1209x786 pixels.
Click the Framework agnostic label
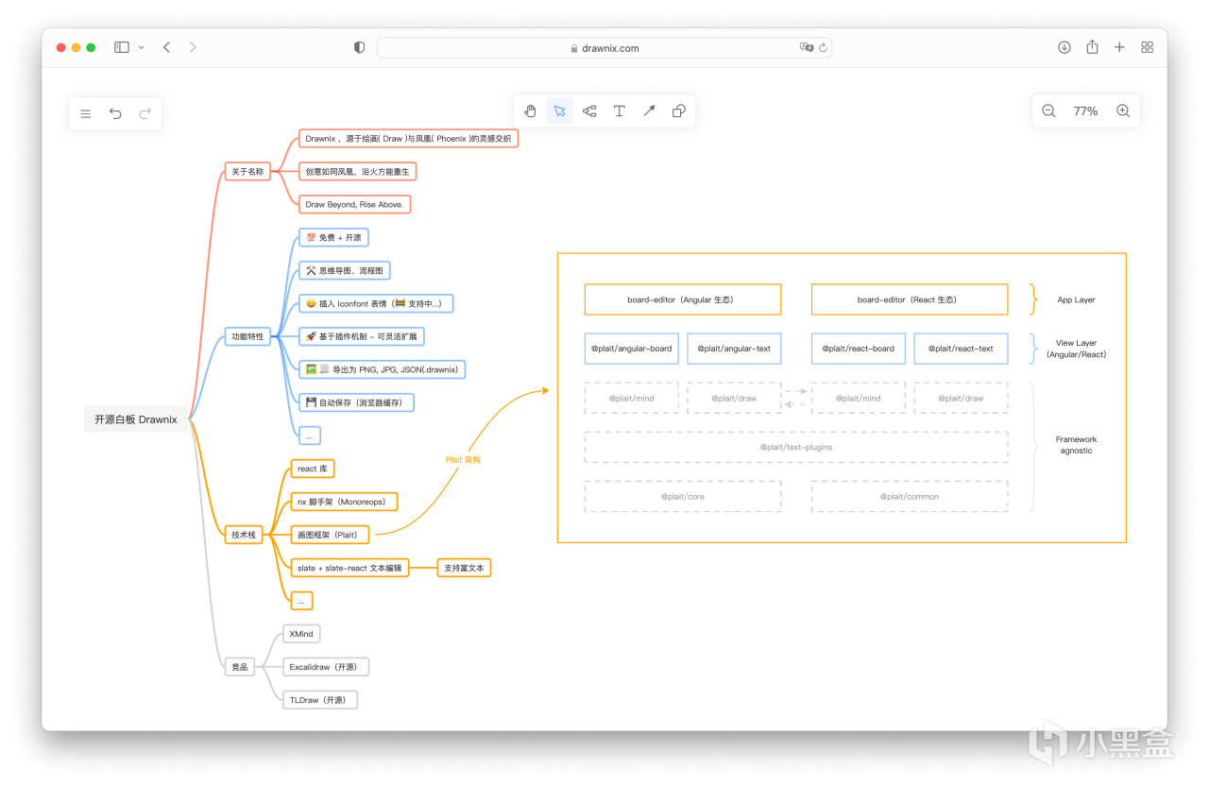click(1076, 445)
